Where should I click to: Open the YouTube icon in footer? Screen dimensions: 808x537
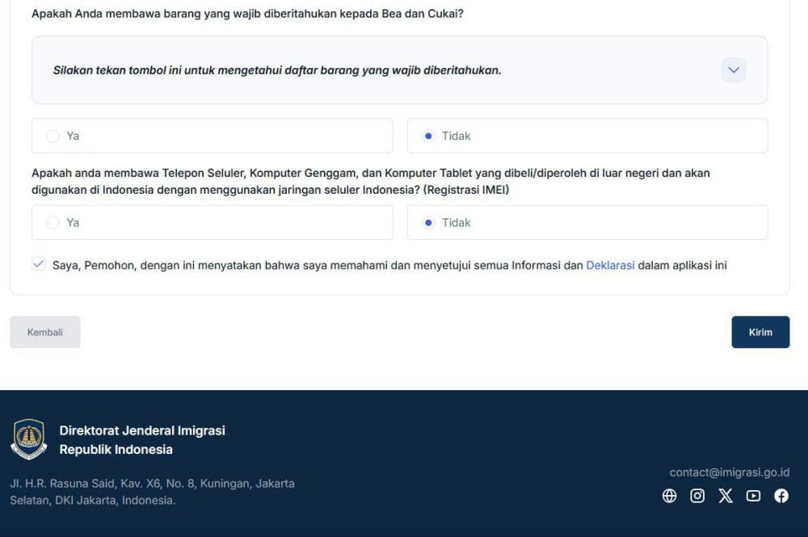(753, 496)
